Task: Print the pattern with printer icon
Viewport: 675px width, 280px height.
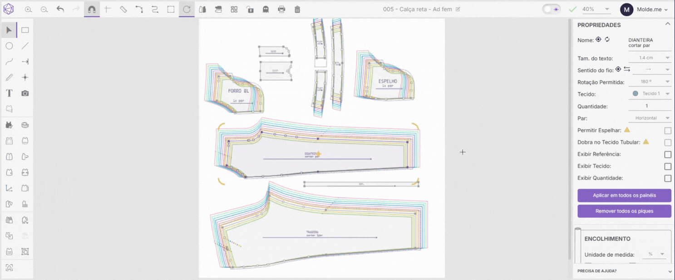Action: pyautogui.click(x=281, y=10)
